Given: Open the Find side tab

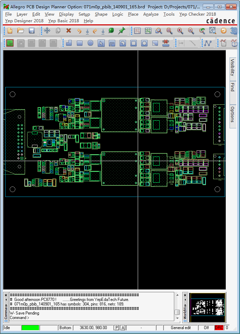Looking at the screenshot, I should coord(233,93).
